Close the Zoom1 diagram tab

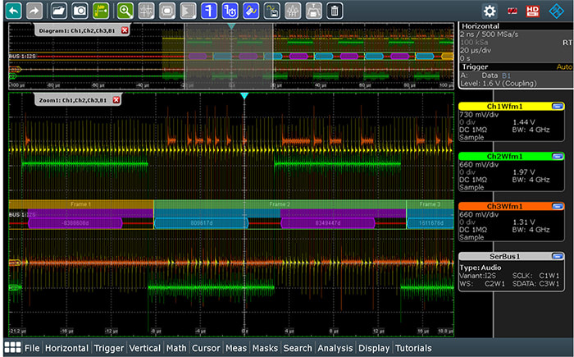tap(116, 99)
